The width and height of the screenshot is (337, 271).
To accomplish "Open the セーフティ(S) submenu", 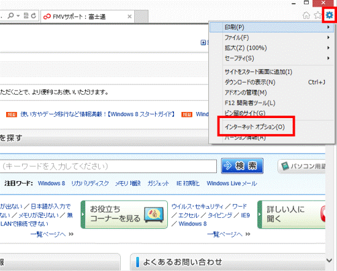I will click(272, 58).
